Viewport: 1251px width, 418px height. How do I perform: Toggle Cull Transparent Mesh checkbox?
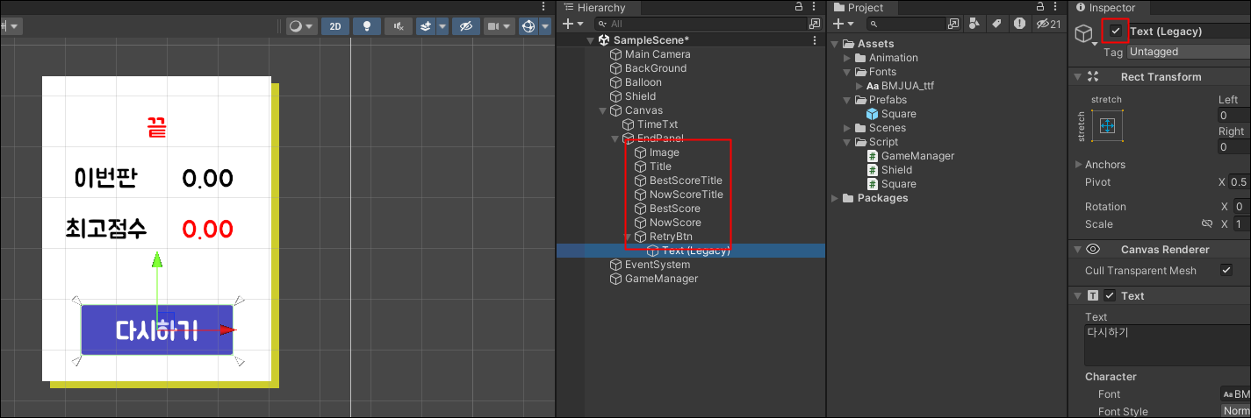pos(1226,271)
